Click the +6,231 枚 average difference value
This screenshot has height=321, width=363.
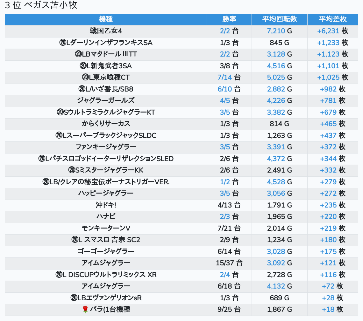pyautogui.click(x=332, y=31)
